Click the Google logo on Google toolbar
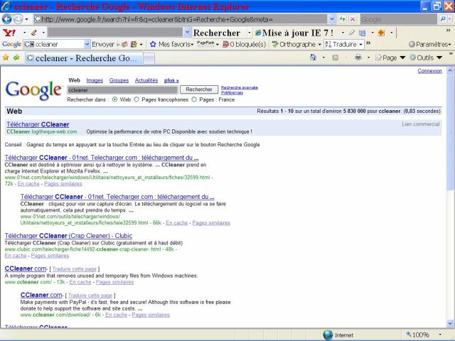This screenshot has width=455, height=341. (11, 44)
